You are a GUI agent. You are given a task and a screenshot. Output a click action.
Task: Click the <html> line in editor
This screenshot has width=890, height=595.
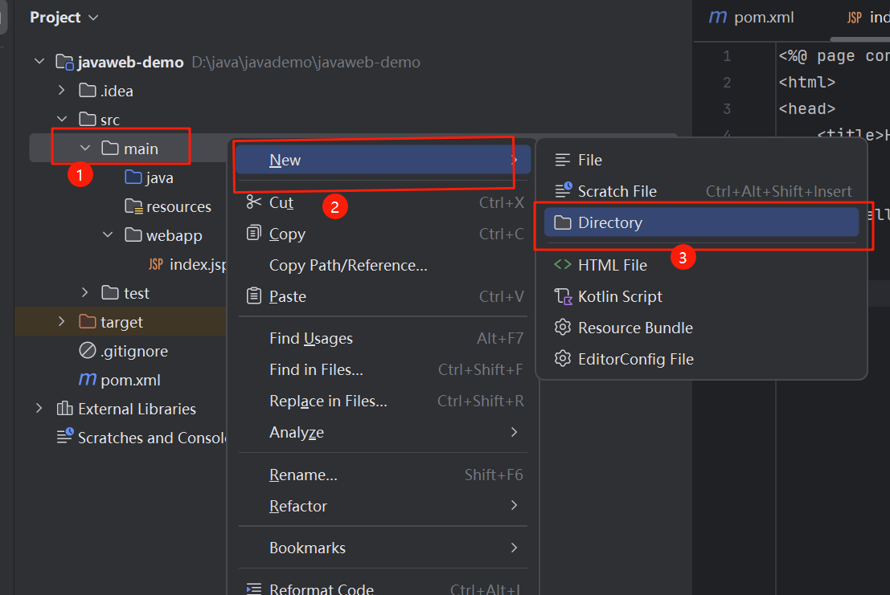(x=806, y=82)
